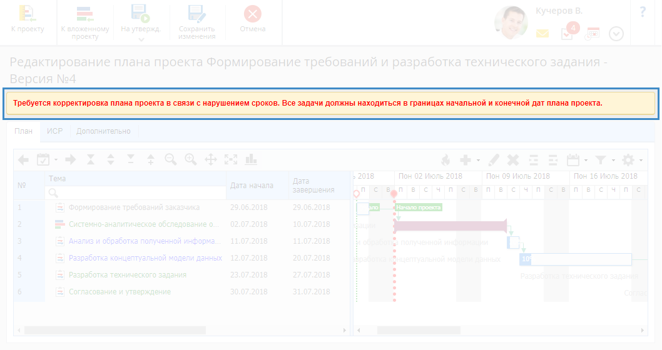The width and height of the screenshot is (662, 350).
Task: Click the Gantt toolbar calendar icon
Action: pos(573,160)
